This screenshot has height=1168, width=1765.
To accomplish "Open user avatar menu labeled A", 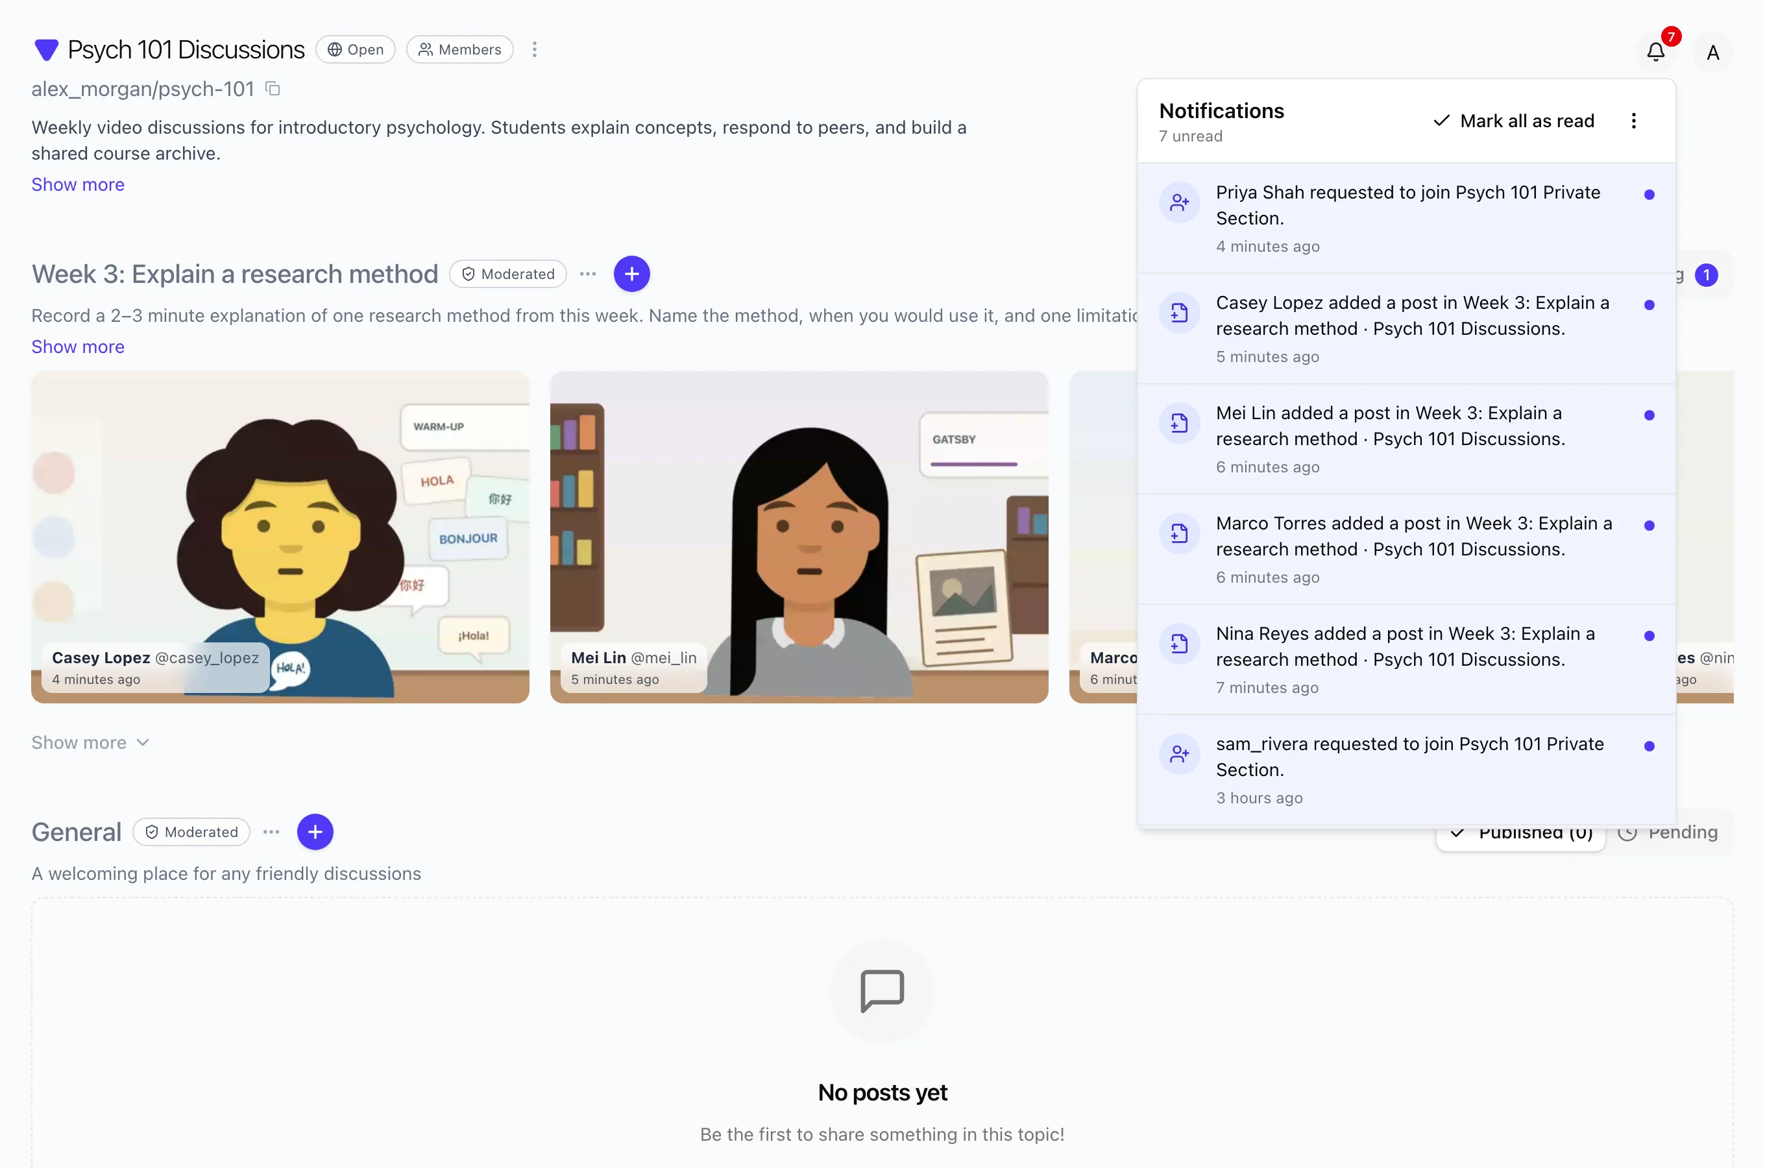I will click(1713, 52).
